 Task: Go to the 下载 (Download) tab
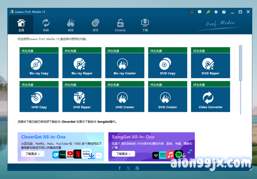(145, 25)
